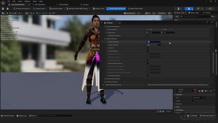Switch to the BP_PlayerChar tab
The image size is (218, 123).
tap(40, 5)
